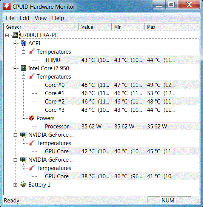Collapse Intel Core i7 Temperatures group

[x=24, y=77]
